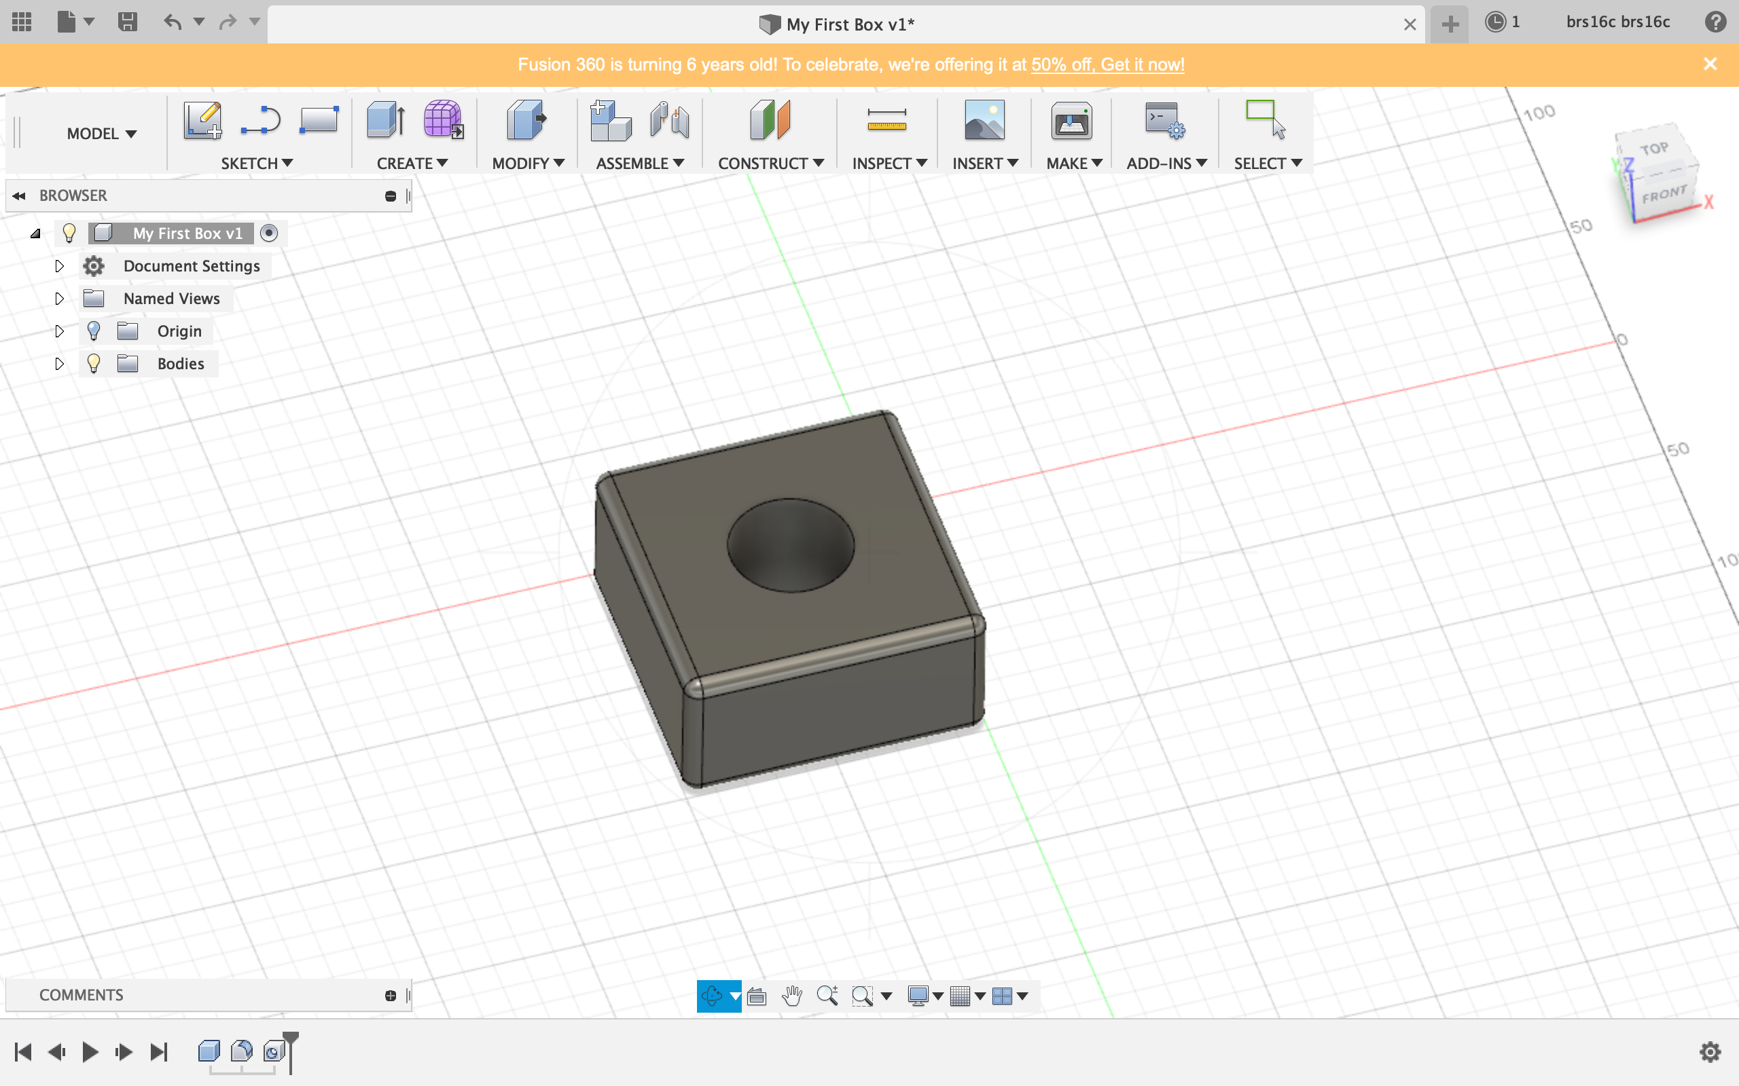
Task: Select the Measure ruler icon
Action: 886,120
